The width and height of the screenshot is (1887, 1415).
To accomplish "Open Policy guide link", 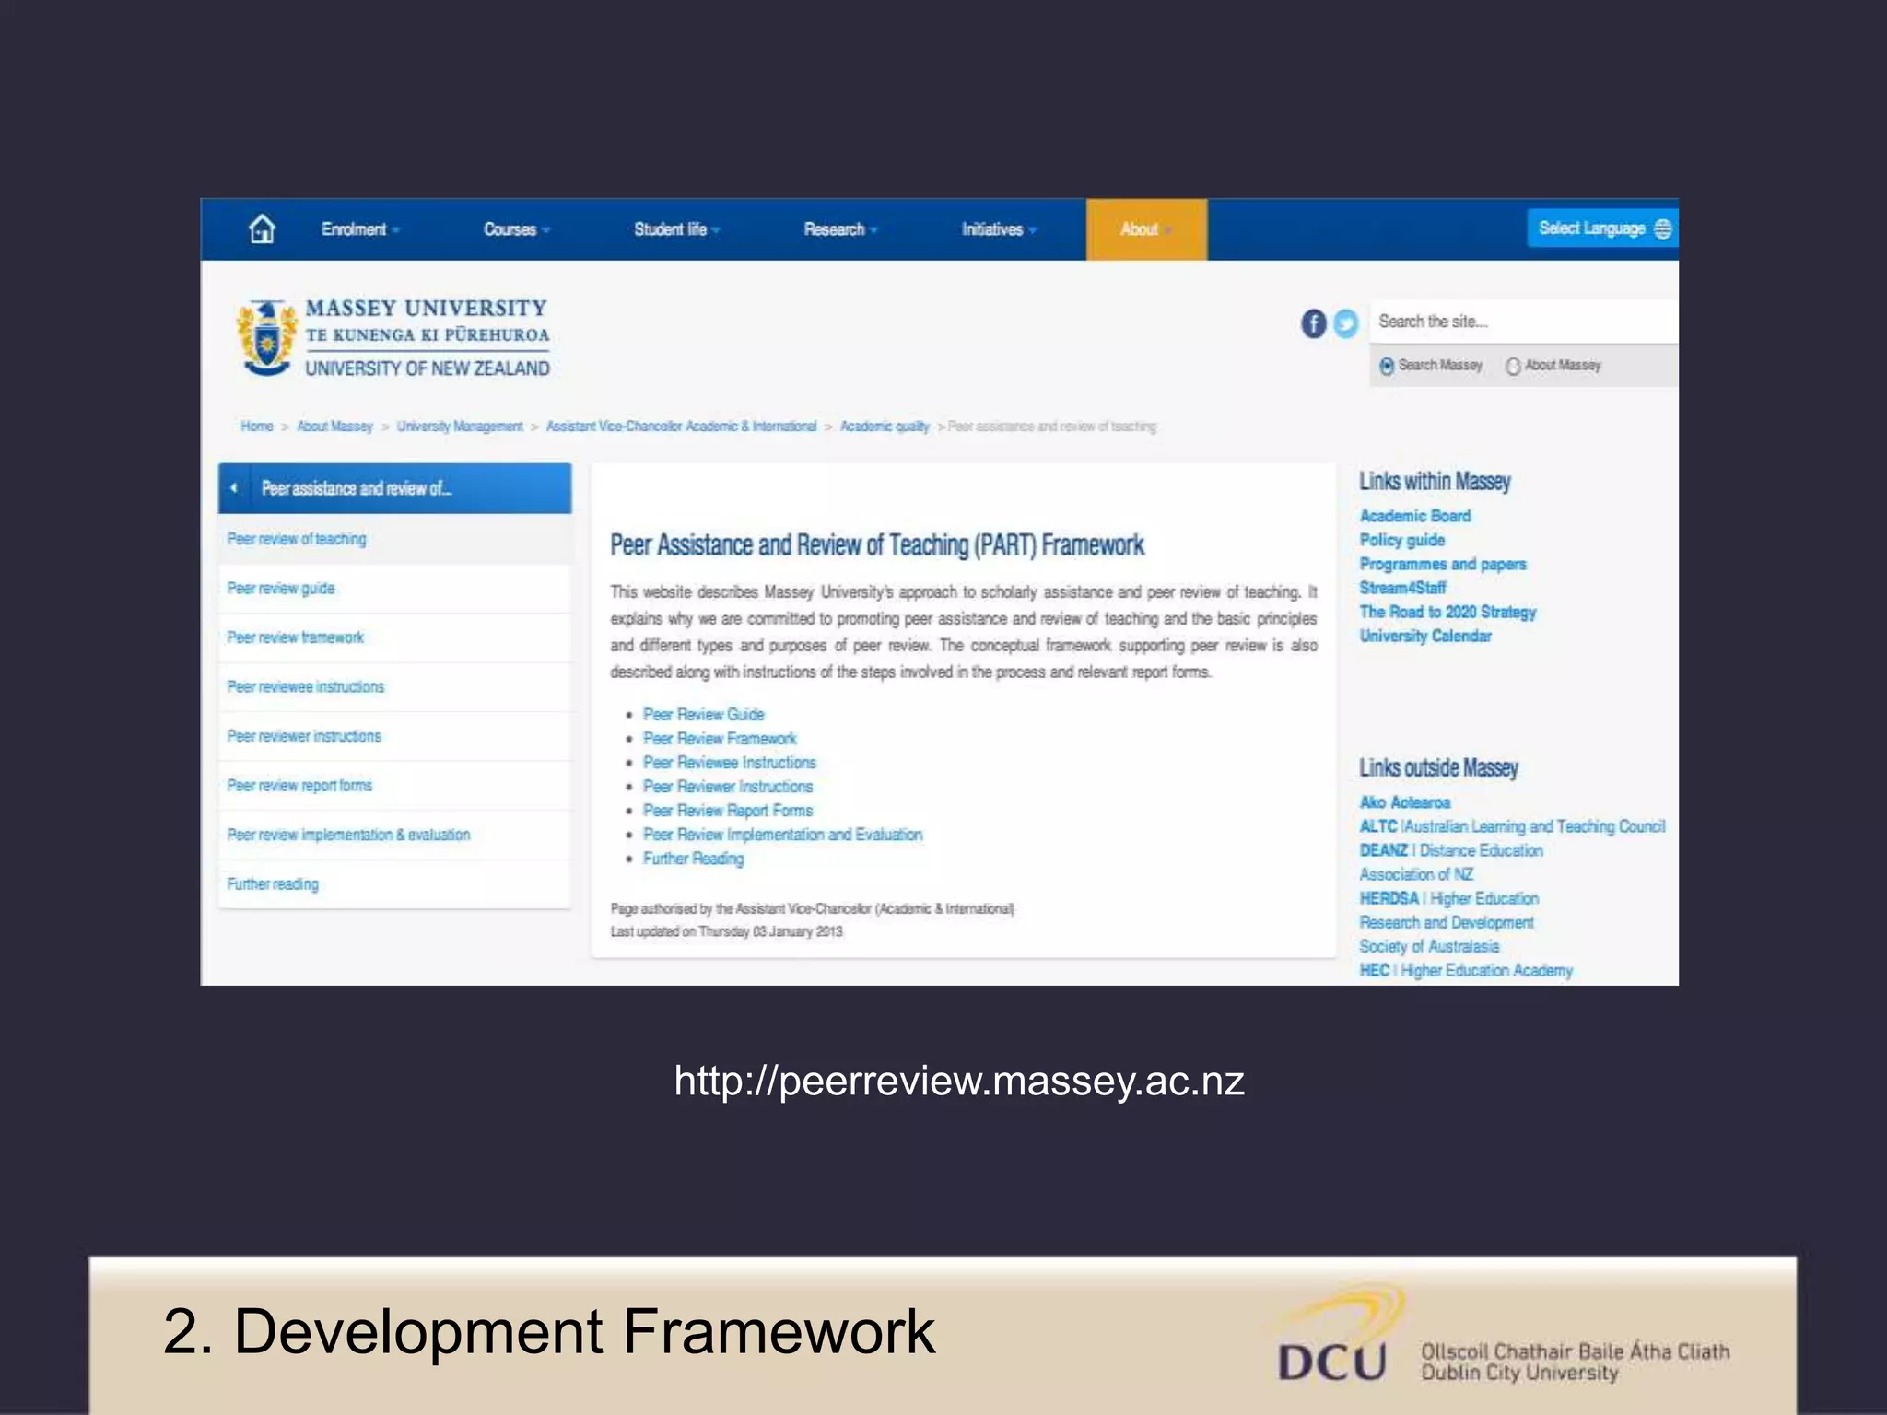I will [x=1402, y=540].
